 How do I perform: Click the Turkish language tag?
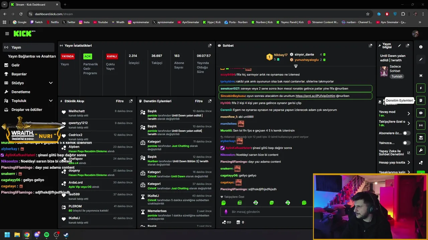tap(397, 76)
